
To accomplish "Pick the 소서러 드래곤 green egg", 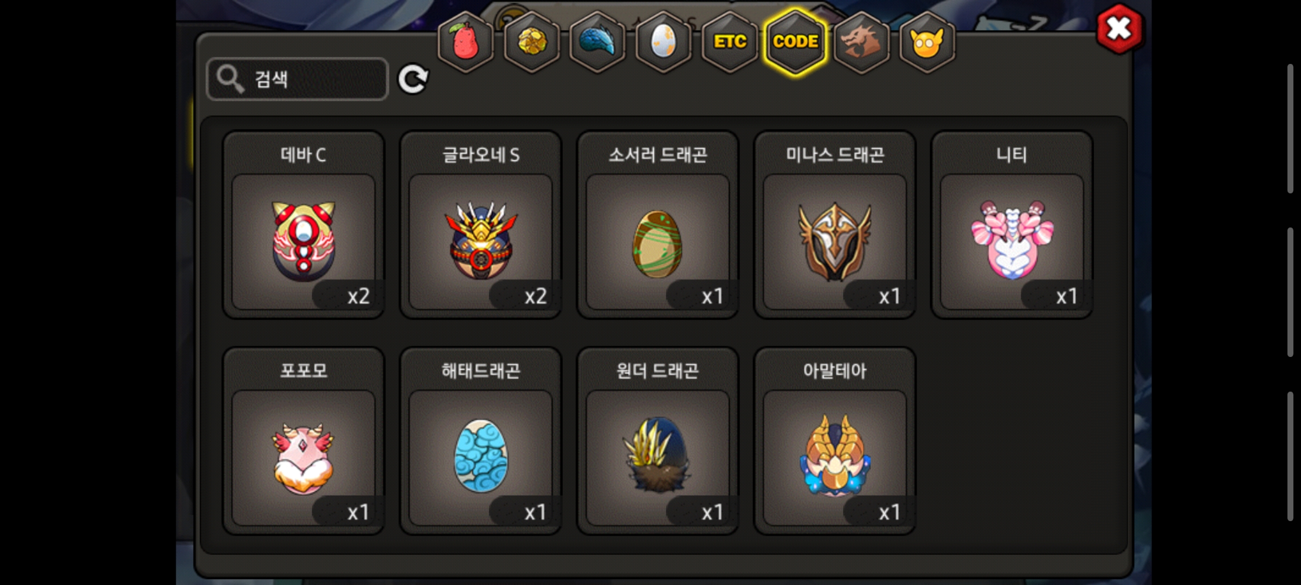I will click(x=658, y=225).
